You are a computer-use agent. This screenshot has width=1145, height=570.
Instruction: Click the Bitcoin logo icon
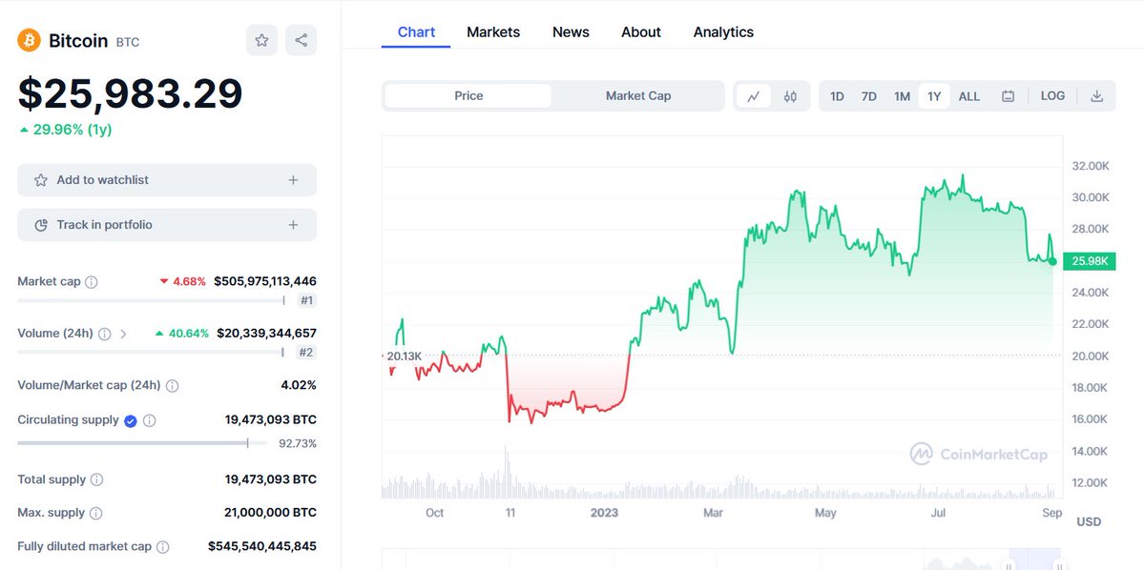[29, 41]
